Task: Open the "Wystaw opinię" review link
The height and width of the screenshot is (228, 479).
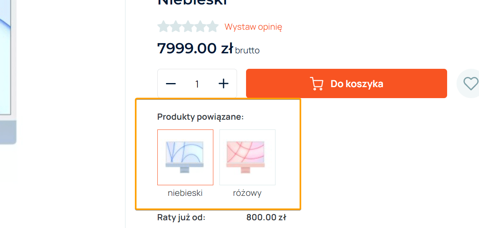Action: tap(253, 27)
